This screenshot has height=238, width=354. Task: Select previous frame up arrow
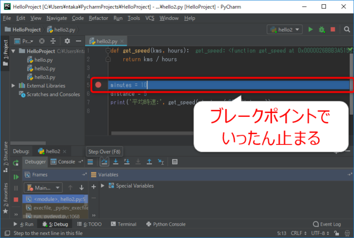click(x=70, y=188)
